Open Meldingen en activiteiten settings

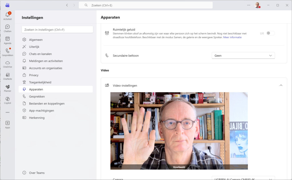click(x=46, y=61)
